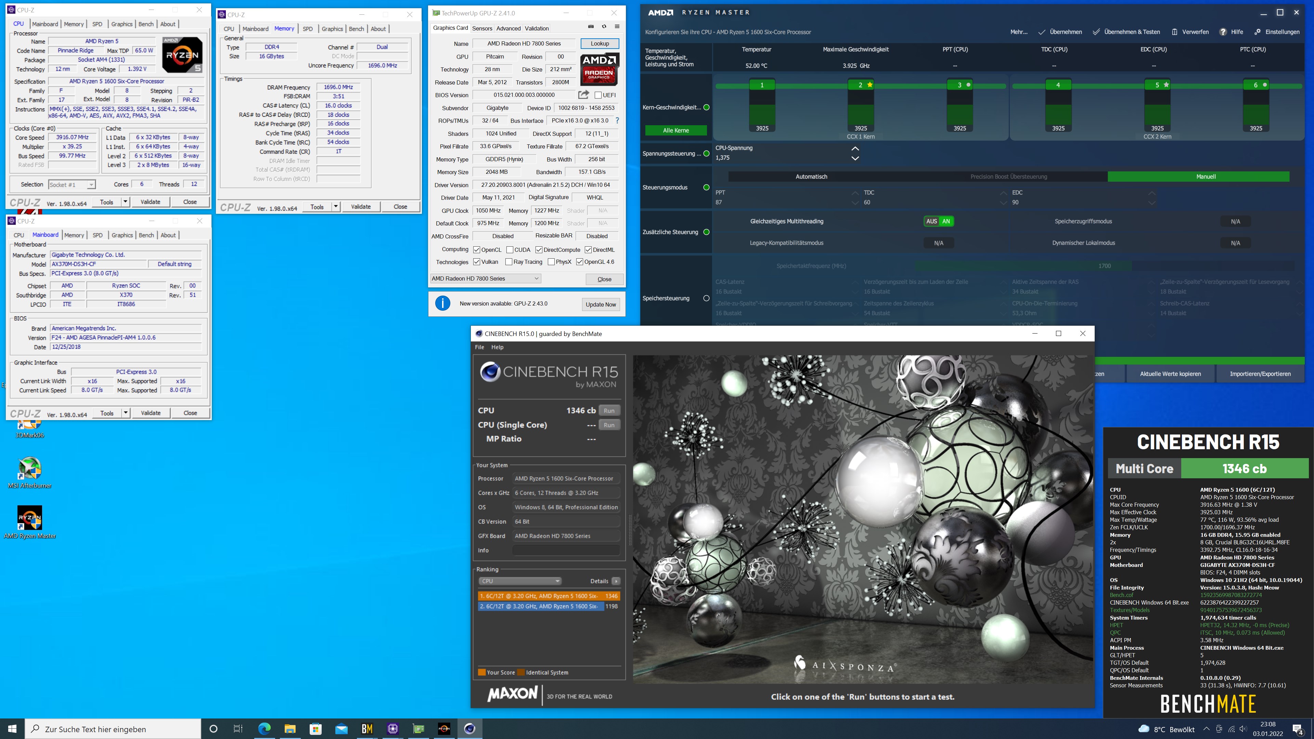1314x739 pixels.
Task: Click core 1 speed bar in Ryzen Master
Action: pos(762,106)
